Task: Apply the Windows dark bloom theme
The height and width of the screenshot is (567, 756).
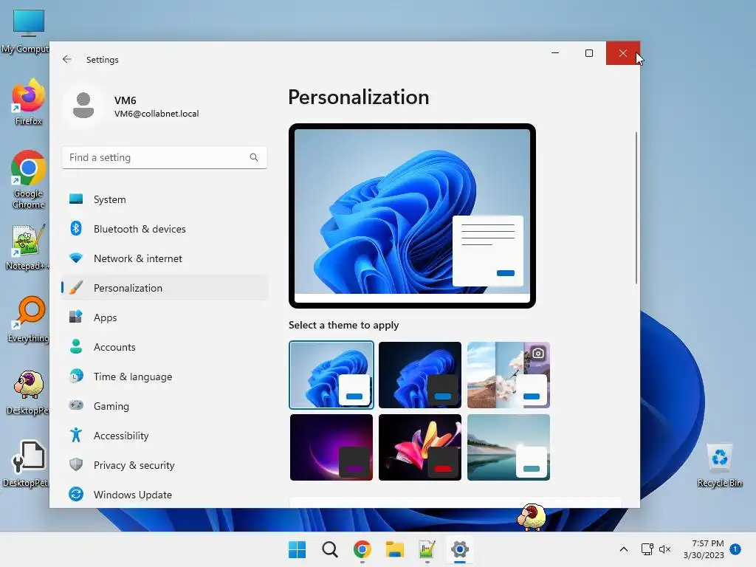Action: (x=420, y=374)
